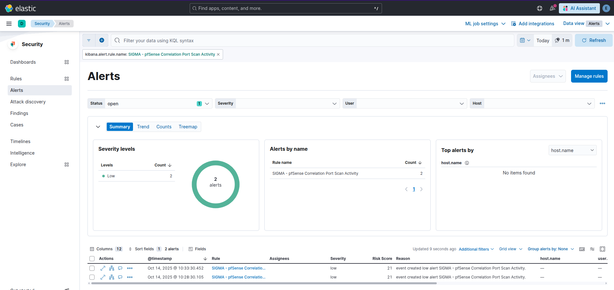Screen dimensions: 614x290
Task: Collapse the summary charts panel
Action: tap(98, 127)
